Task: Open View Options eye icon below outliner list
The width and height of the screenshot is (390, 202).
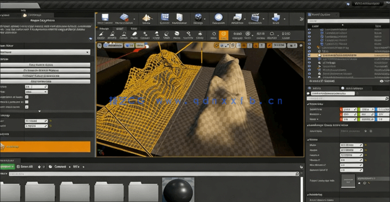Action: 382,81
